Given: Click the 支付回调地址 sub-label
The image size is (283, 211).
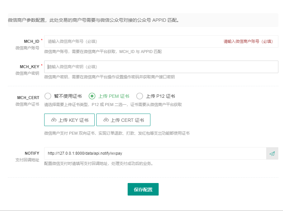Looking at the screenshot, I should 27,160.
